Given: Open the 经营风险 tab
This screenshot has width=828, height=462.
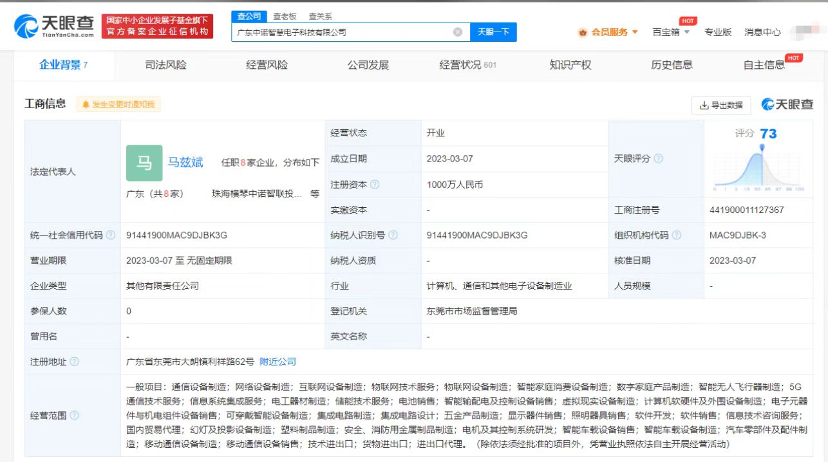Looking at the screenshot, I should point(267,65).
